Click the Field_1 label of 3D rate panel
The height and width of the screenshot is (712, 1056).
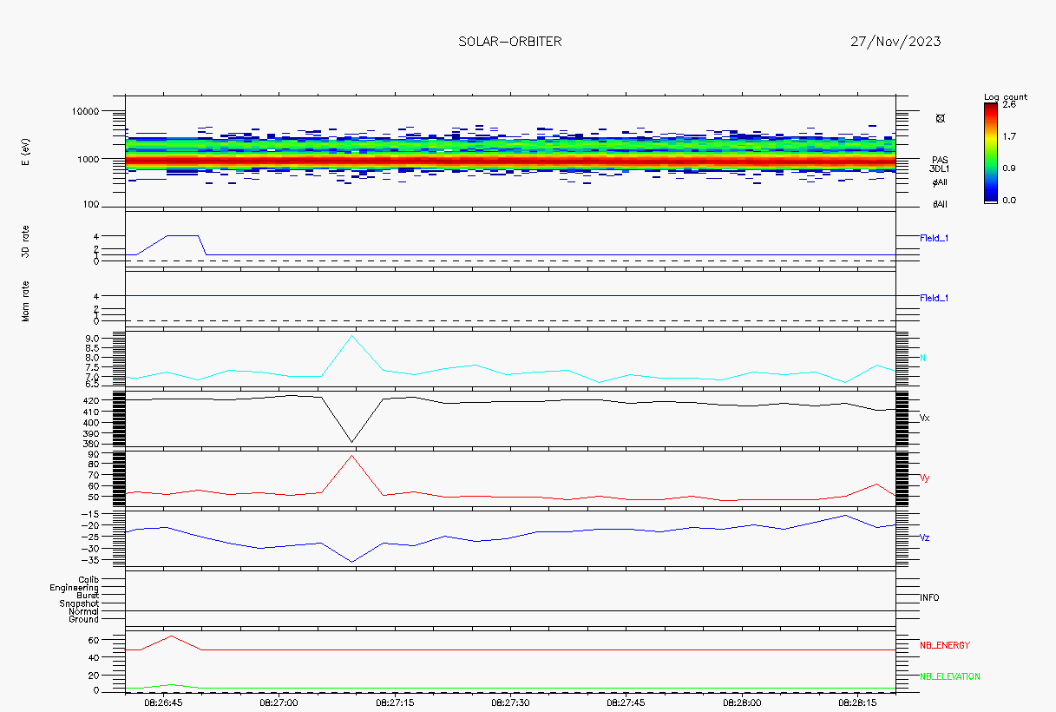[x=935, y=237]
